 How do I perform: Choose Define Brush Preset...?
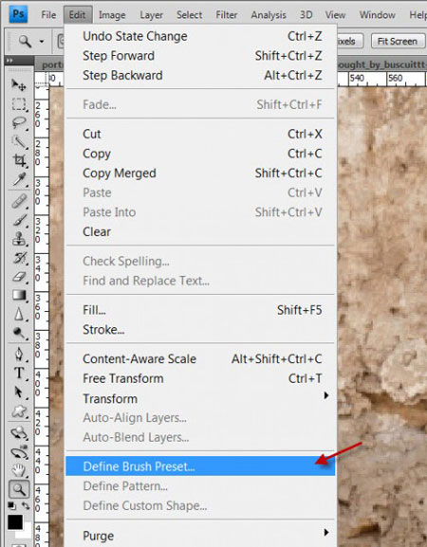click(x=200, y=466)
